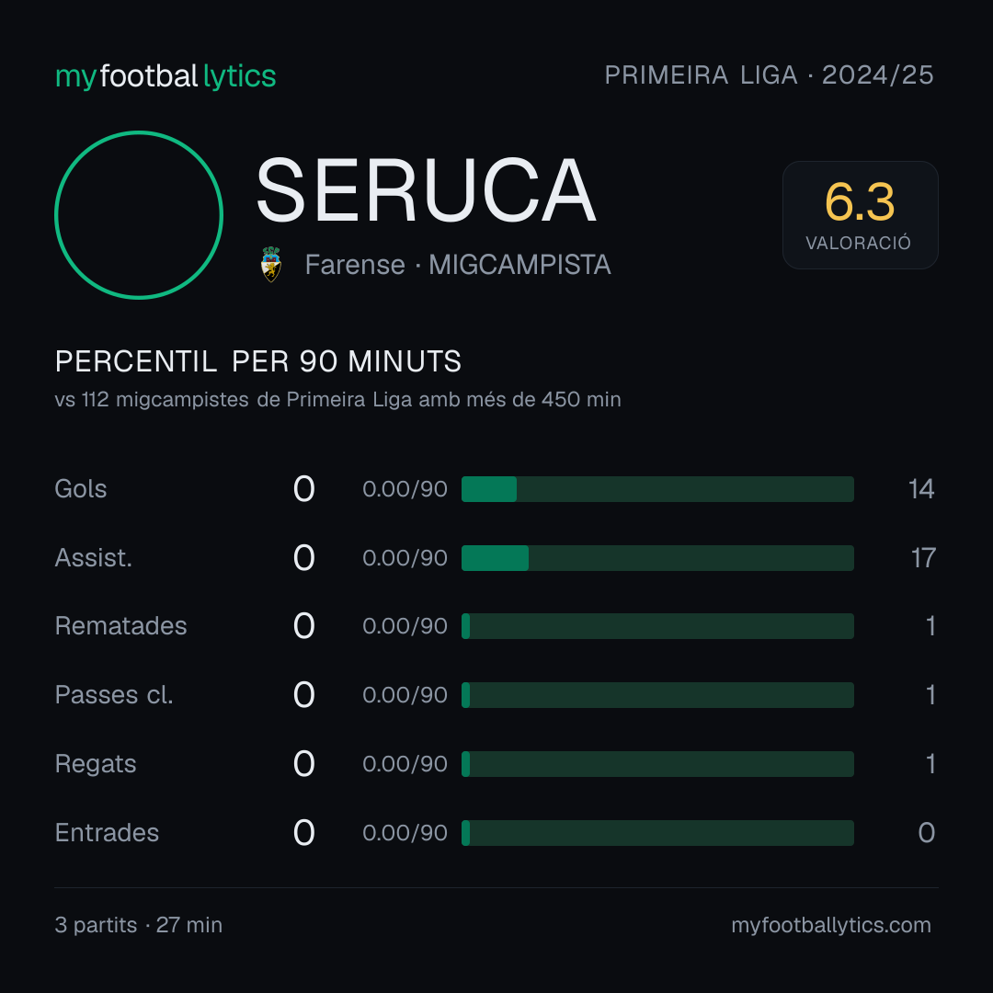Viewport: 993px width, 993px height.
Task: Click the Farense · Migcampista text
Action: coord(457,265)
